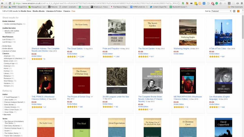
Task: Open Great Expectations book cover
Action: tap(117, 127)
